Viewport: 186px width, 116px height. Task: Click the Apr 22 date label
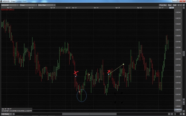(68, 8)
